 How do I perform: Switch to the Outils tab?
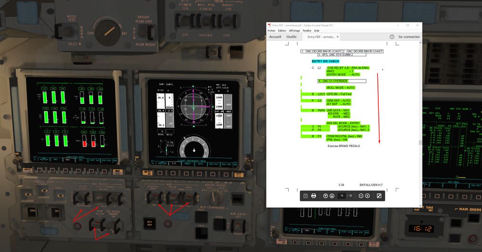292,37
